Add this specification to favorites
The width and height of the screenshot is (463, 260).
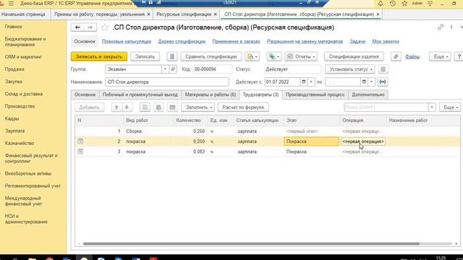(x=104, y=27)
